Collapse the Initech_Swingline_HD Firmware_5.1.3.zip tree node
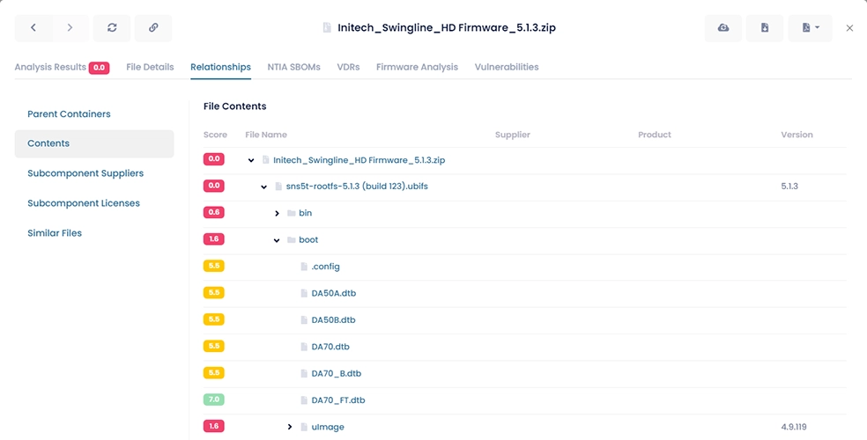Screen dimensions: 867x440 coord(251,160)
